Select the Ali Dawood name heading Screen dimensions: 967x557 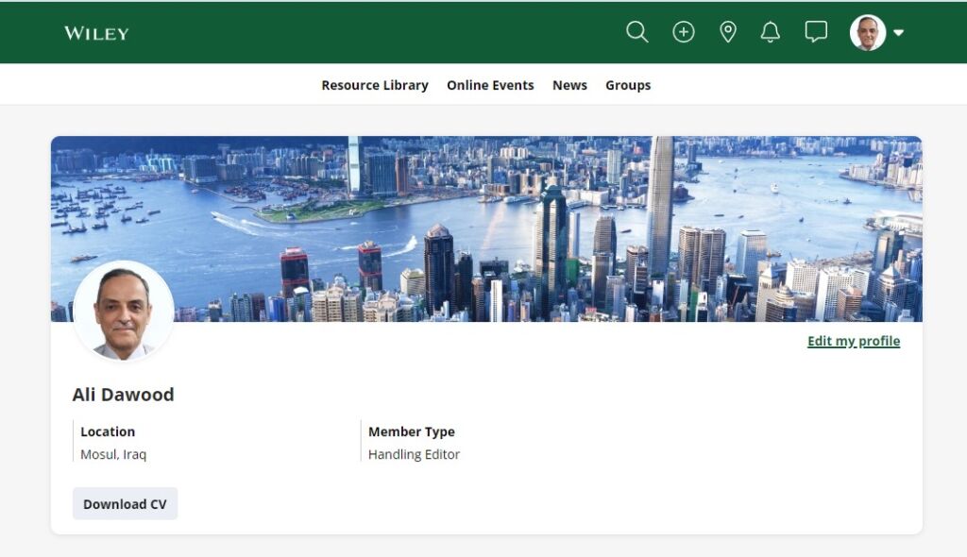click(x=123, y=395)
